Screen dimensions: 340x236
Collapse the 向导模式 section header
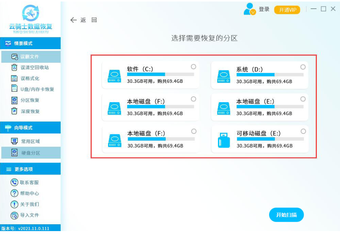coord(30,128)
